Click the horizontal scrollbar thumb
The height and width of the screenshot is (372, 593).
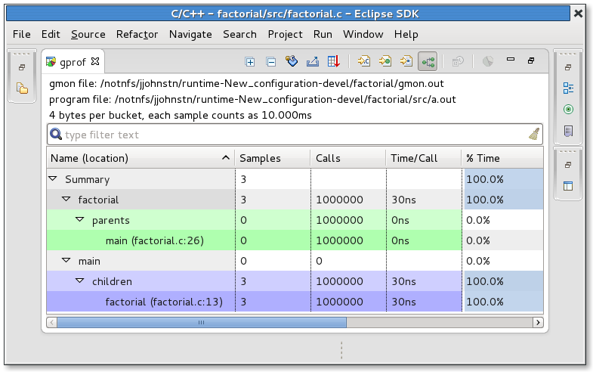(202, 322)
